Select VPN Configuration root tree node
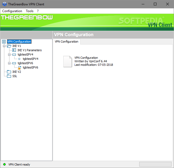Screen dimensions: 174x168 pyautogui.click(x=19, y=42)
